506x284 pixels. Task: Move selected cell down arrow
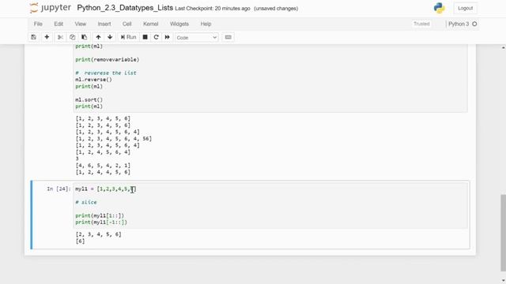[110, 37]
